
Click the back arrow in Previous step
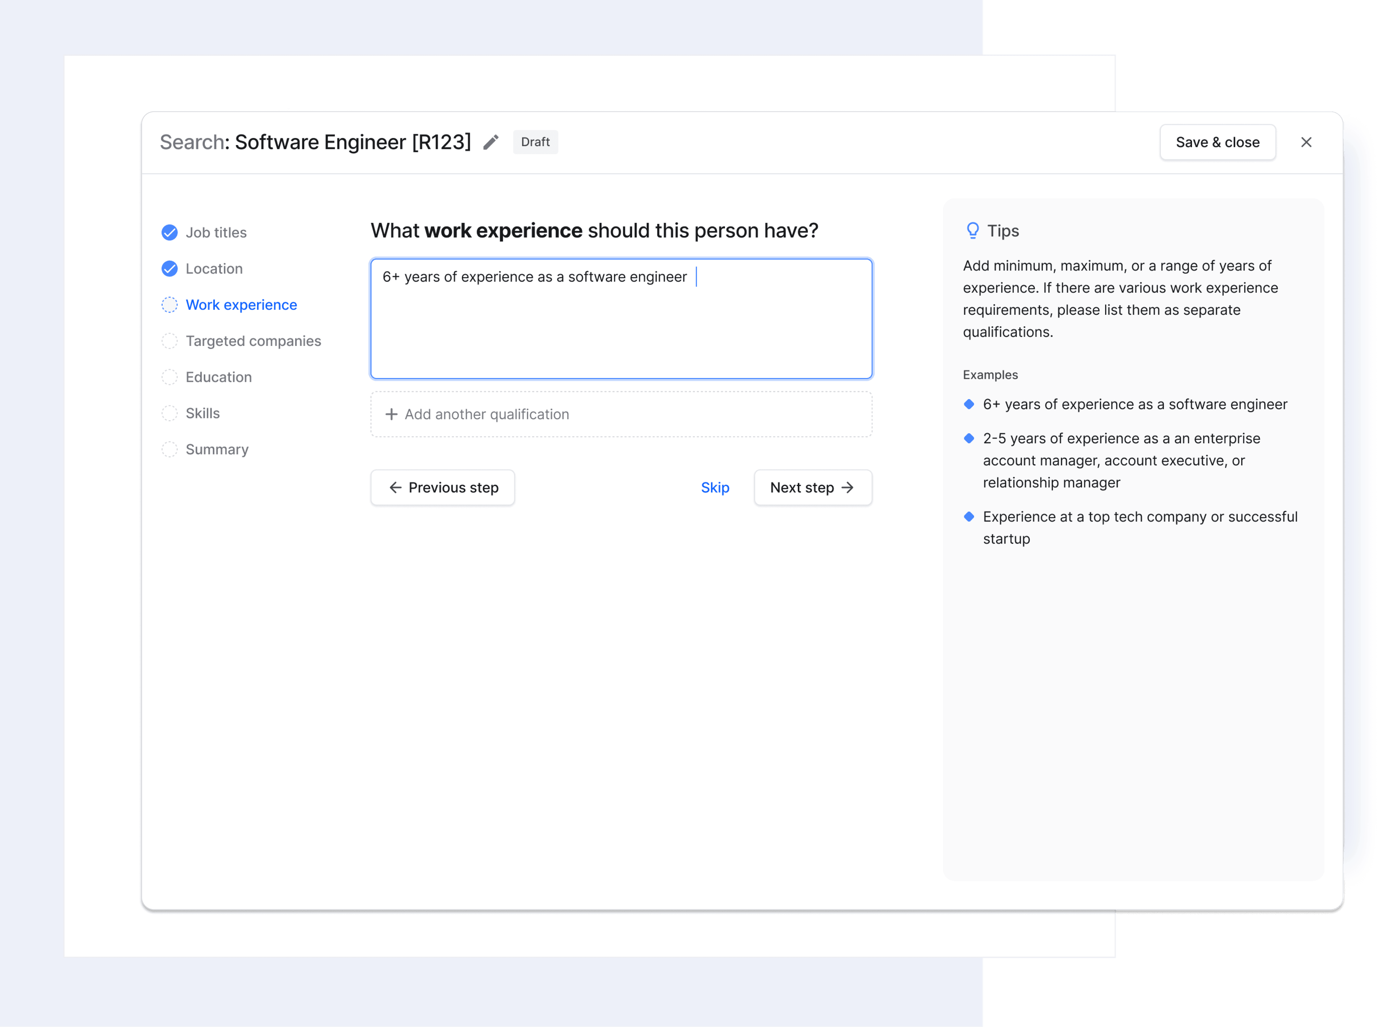click(396, 487)
